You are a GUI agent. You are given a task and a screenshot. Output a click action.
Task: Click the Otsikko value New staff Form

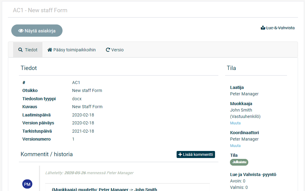tap(87, 91)
